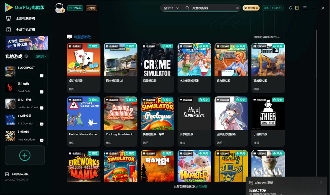Click the 兑换码 redeem code button
The width and height of the screenshot is (330, 195).
pos(75,8)
